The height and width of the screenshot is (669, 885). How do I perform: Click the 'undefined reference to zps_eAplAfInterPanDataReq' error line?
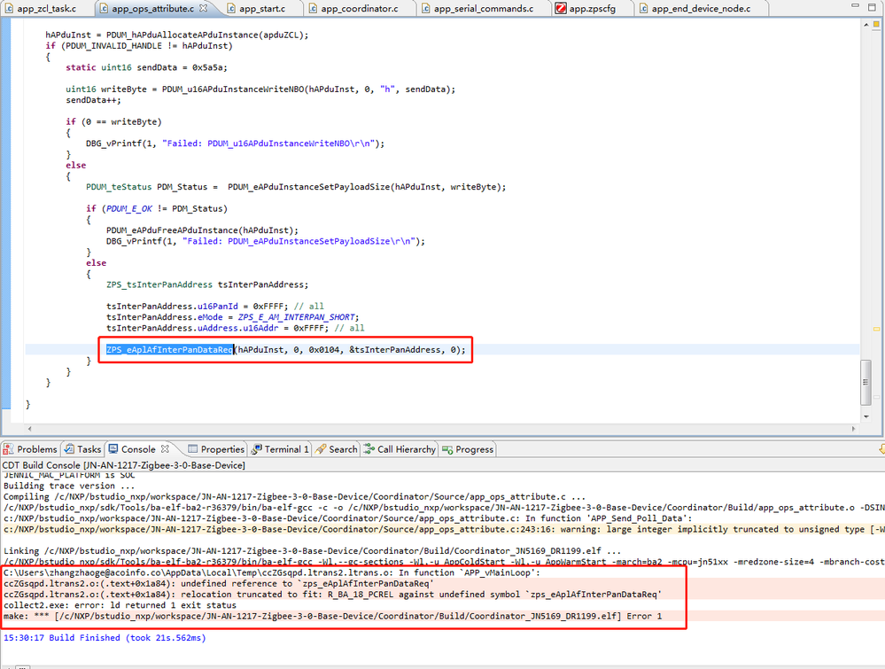click(219, 583)
